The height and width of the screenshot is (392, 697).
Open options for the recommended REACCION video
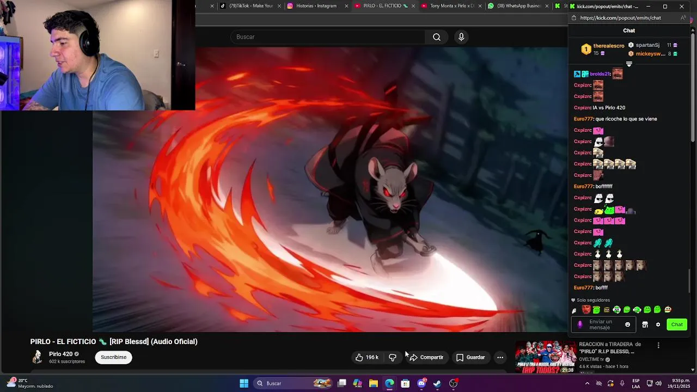(x=658, y=345)
